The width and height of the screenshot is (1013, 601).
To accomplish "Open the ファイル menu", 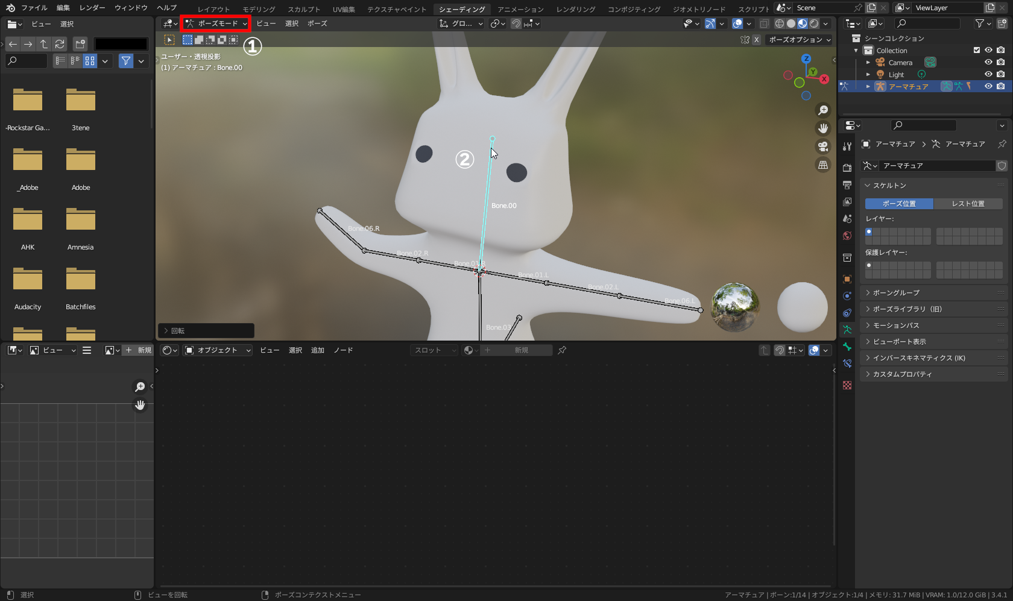I will [x=34, y=8].
